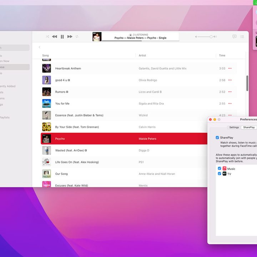Switch to SharePlay tab in Preferences
The image size is (257, 257).
point(249,127)
